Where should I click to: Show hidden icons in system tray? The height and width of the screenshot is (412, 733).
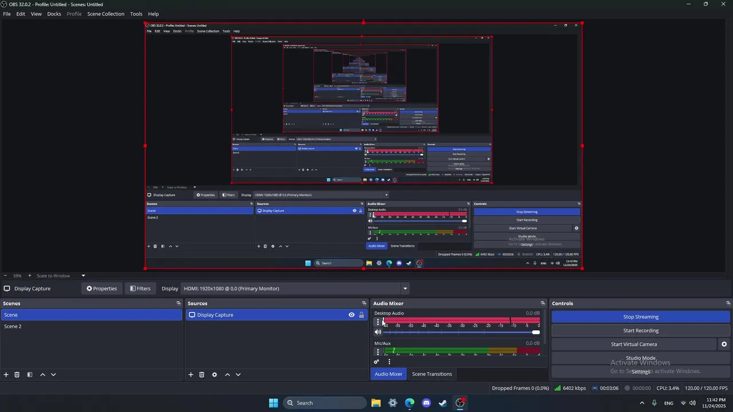point(641,403)
